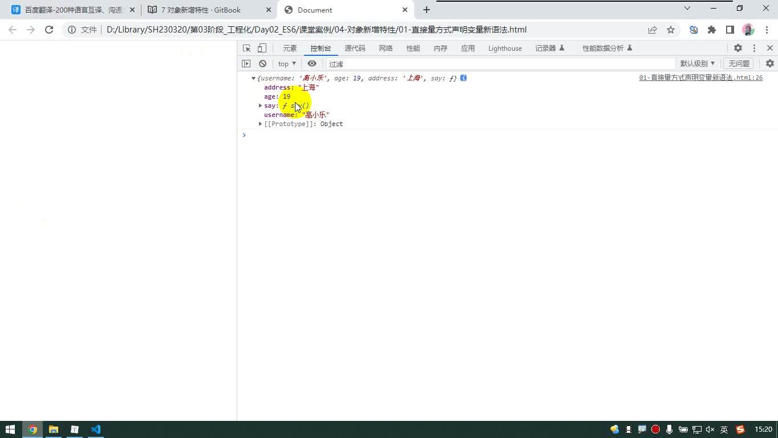Expand the [[Prototype]] Object entry
This screenshot has width=778, height=438.
click(x=261, y=124)
